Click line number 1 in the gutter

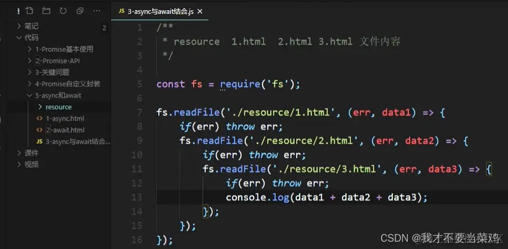[139, 28]
